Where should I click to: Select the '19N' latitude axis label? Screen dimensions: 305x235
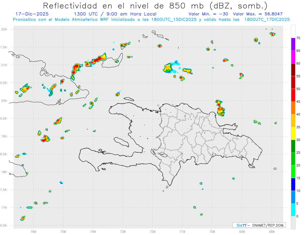click(4, 136)
